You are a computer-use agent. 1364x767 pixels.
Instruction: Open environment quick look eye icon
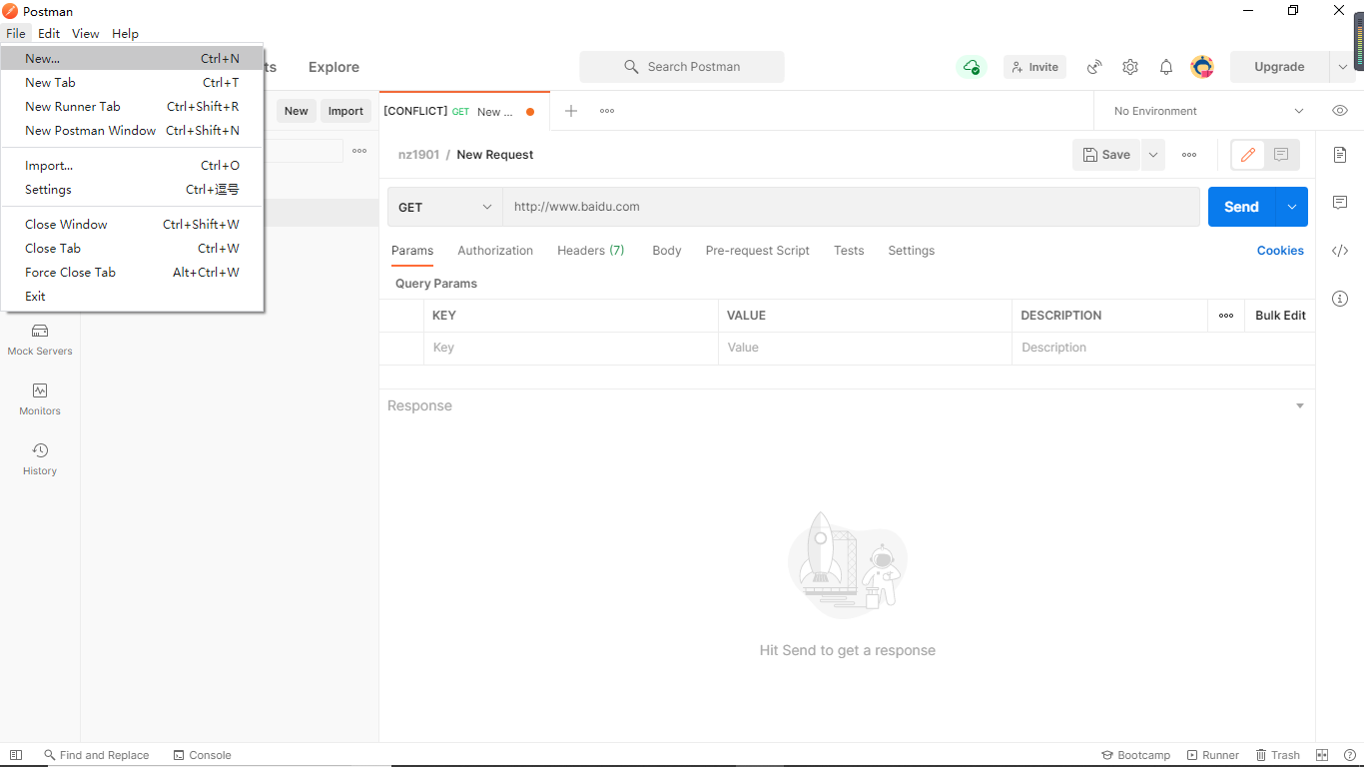pyautogui.click(x=1340, y=111)
